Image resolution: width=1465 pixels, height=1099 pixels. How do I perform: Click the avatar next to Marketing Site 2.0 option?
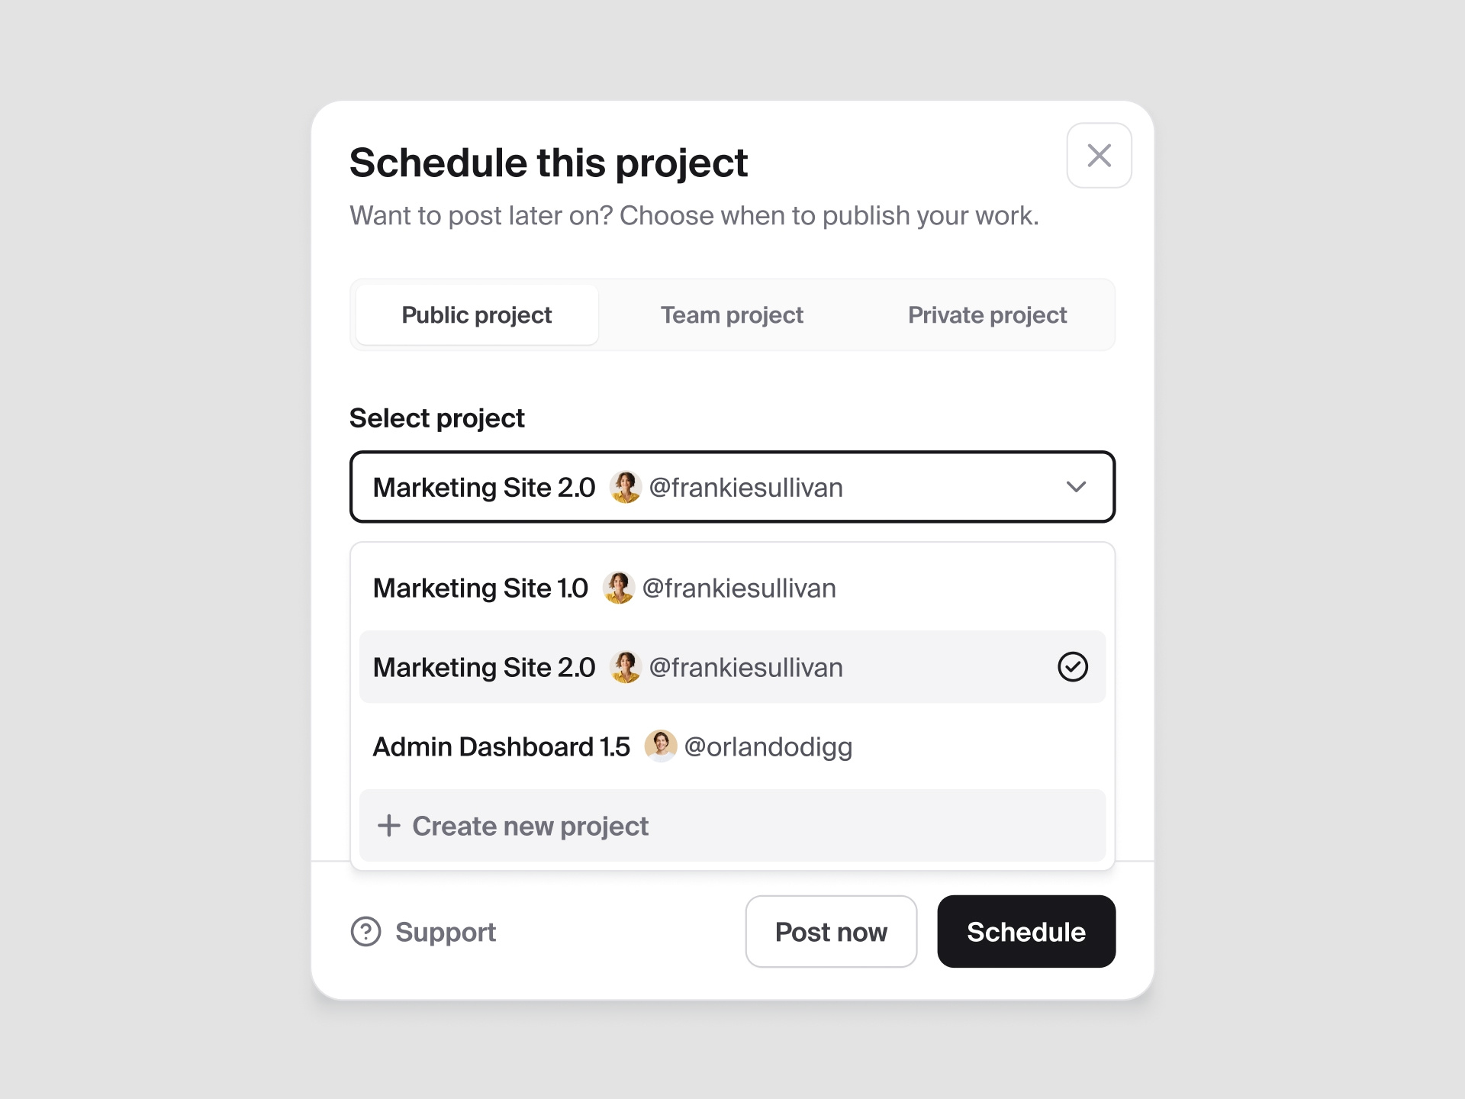coord(626,667)
